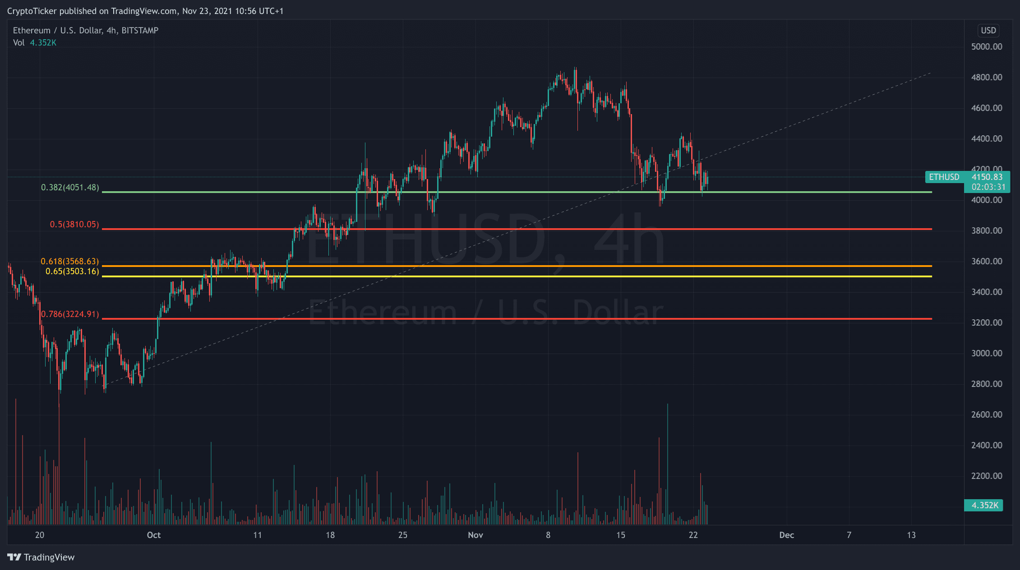Click the Oct date on time axis
The image size is (1020, 570).
(153, 535)
